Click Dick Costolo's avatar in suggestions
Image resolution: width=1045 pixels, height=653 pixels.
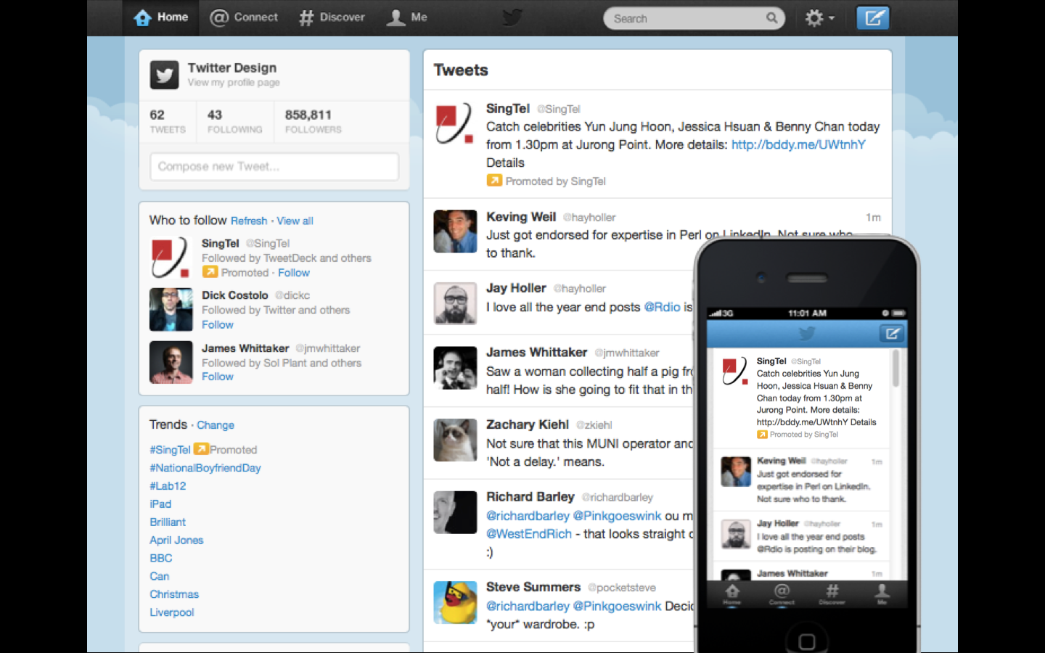(x=171, y=310)
